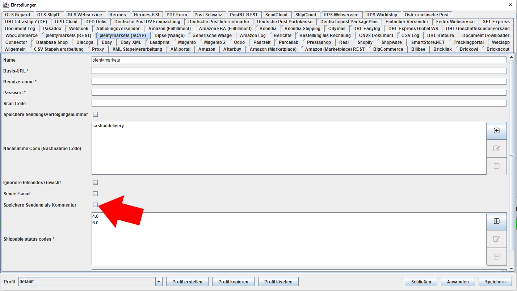Switch to the WooCommerce tab
This screenshot has height=291, width=517.
click(21, 36)
